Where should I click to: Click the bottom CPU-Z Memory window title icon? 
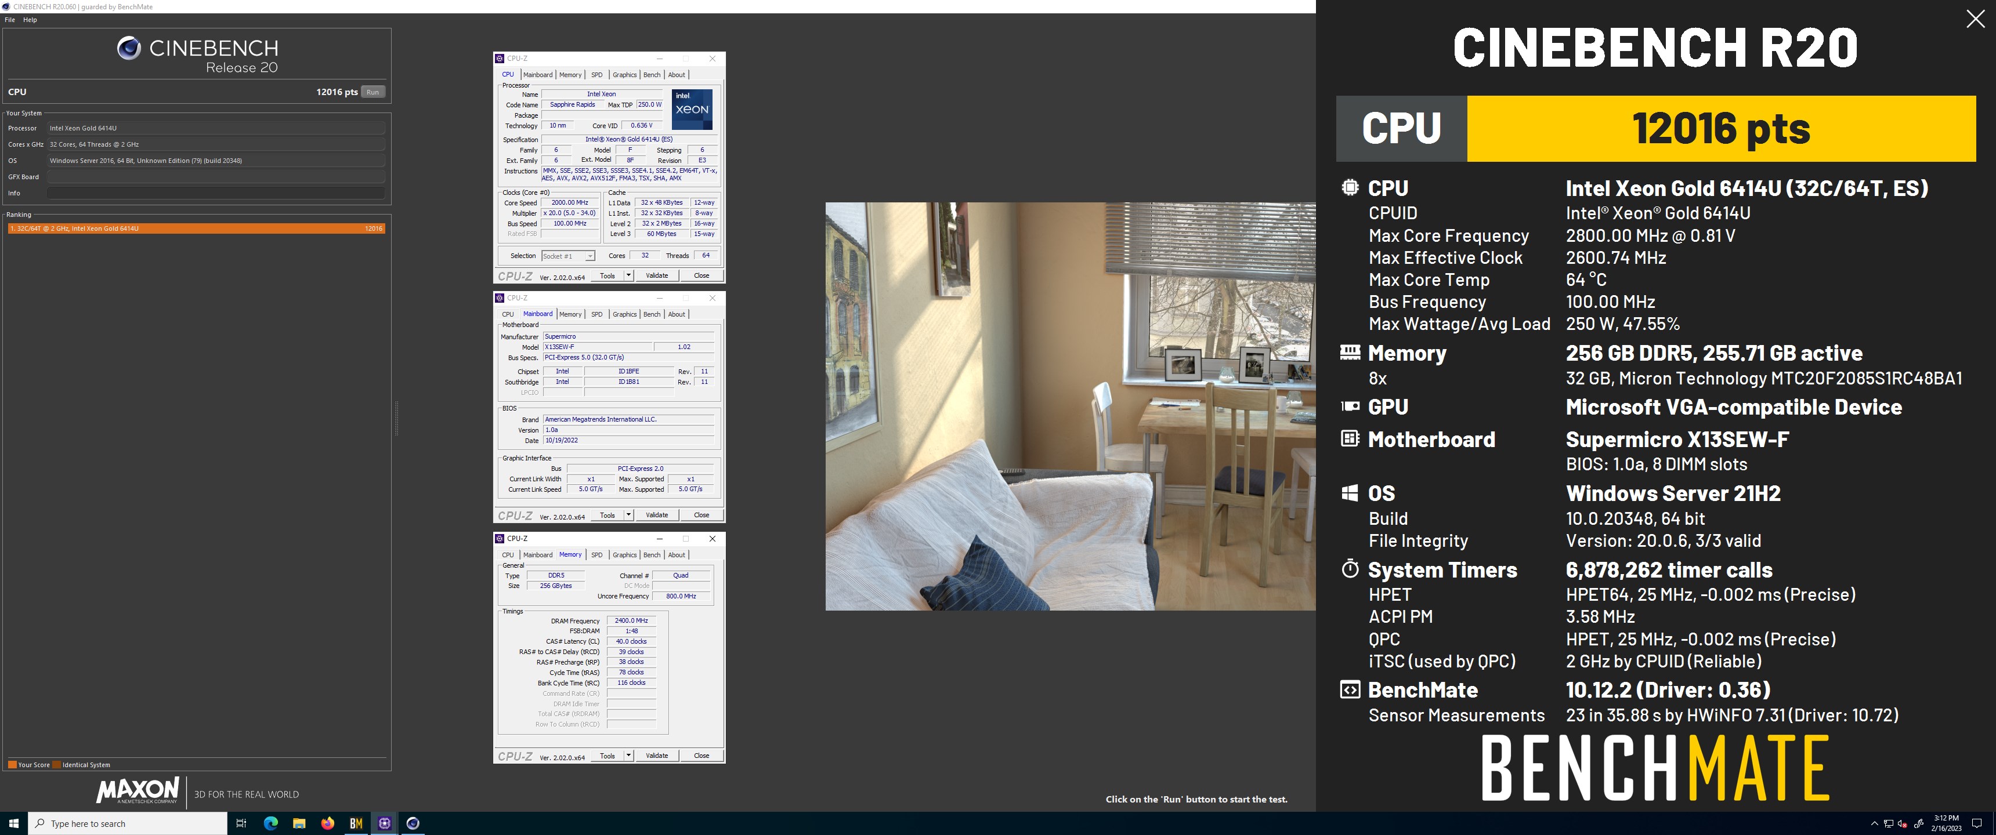pyautogui.click(x=500, y=538)
